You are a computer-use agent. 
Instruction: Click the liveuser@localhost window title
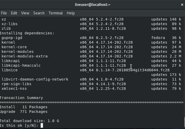coord(93,5)
